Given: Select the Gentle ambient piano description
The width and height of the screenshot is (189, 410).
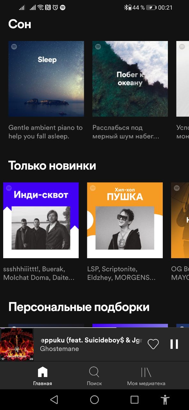Looking at the screenshot, I should pyautogui.click(x=45, y=132).
